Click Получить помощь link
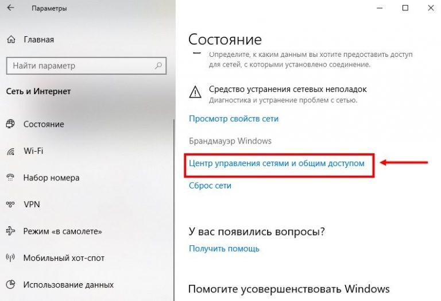Screen dimensions: 441x301 (224, 249)
